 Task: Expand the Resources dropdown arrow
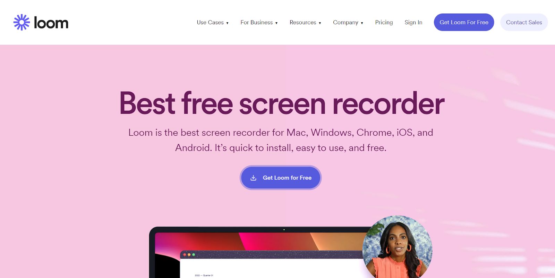(x=320, y=23)
